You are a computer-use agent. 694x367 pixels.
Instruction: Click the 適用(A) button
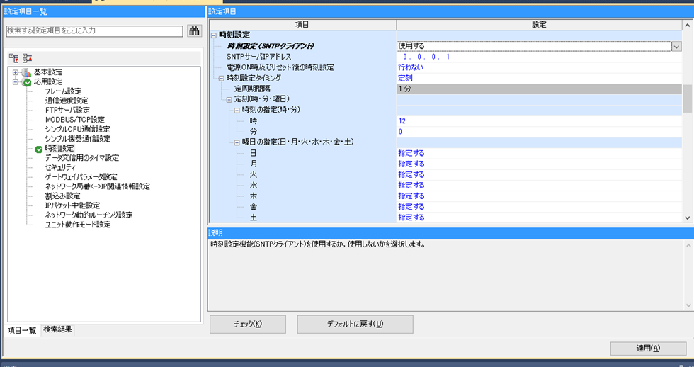point(647,349)
